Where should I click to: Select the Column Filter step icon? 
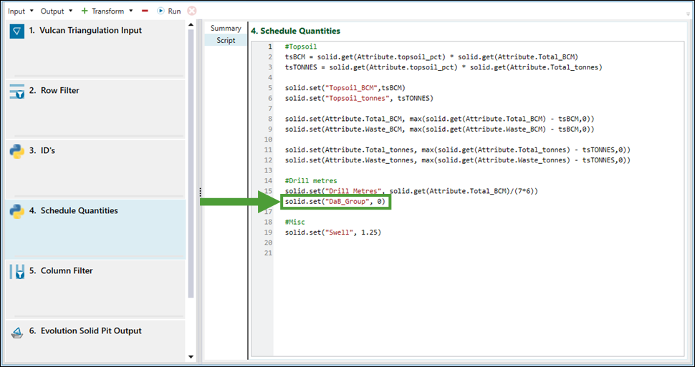pos(17,271)
